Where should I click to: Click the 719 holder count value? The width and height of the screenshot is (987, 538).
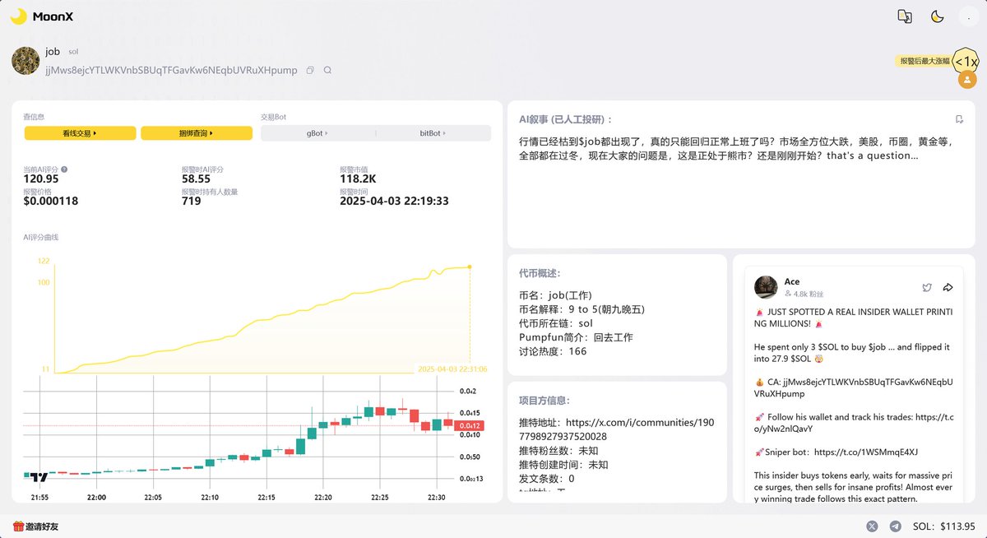tap(191, 201)
